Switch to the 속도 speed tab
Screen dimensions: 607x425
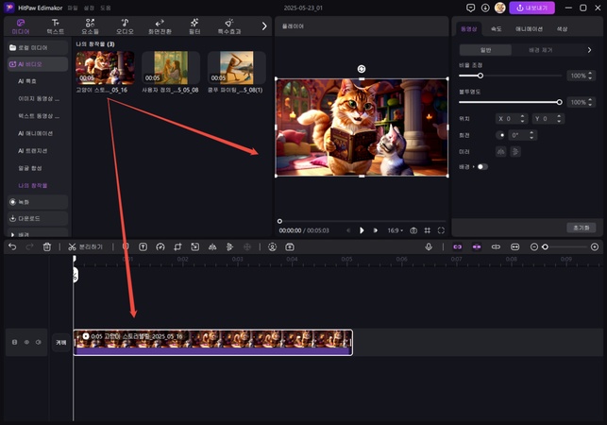tap(497, 29)
